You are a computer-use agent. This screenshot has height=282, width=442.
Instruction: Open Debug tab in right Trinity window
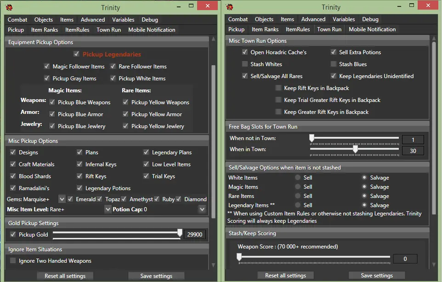370,19
